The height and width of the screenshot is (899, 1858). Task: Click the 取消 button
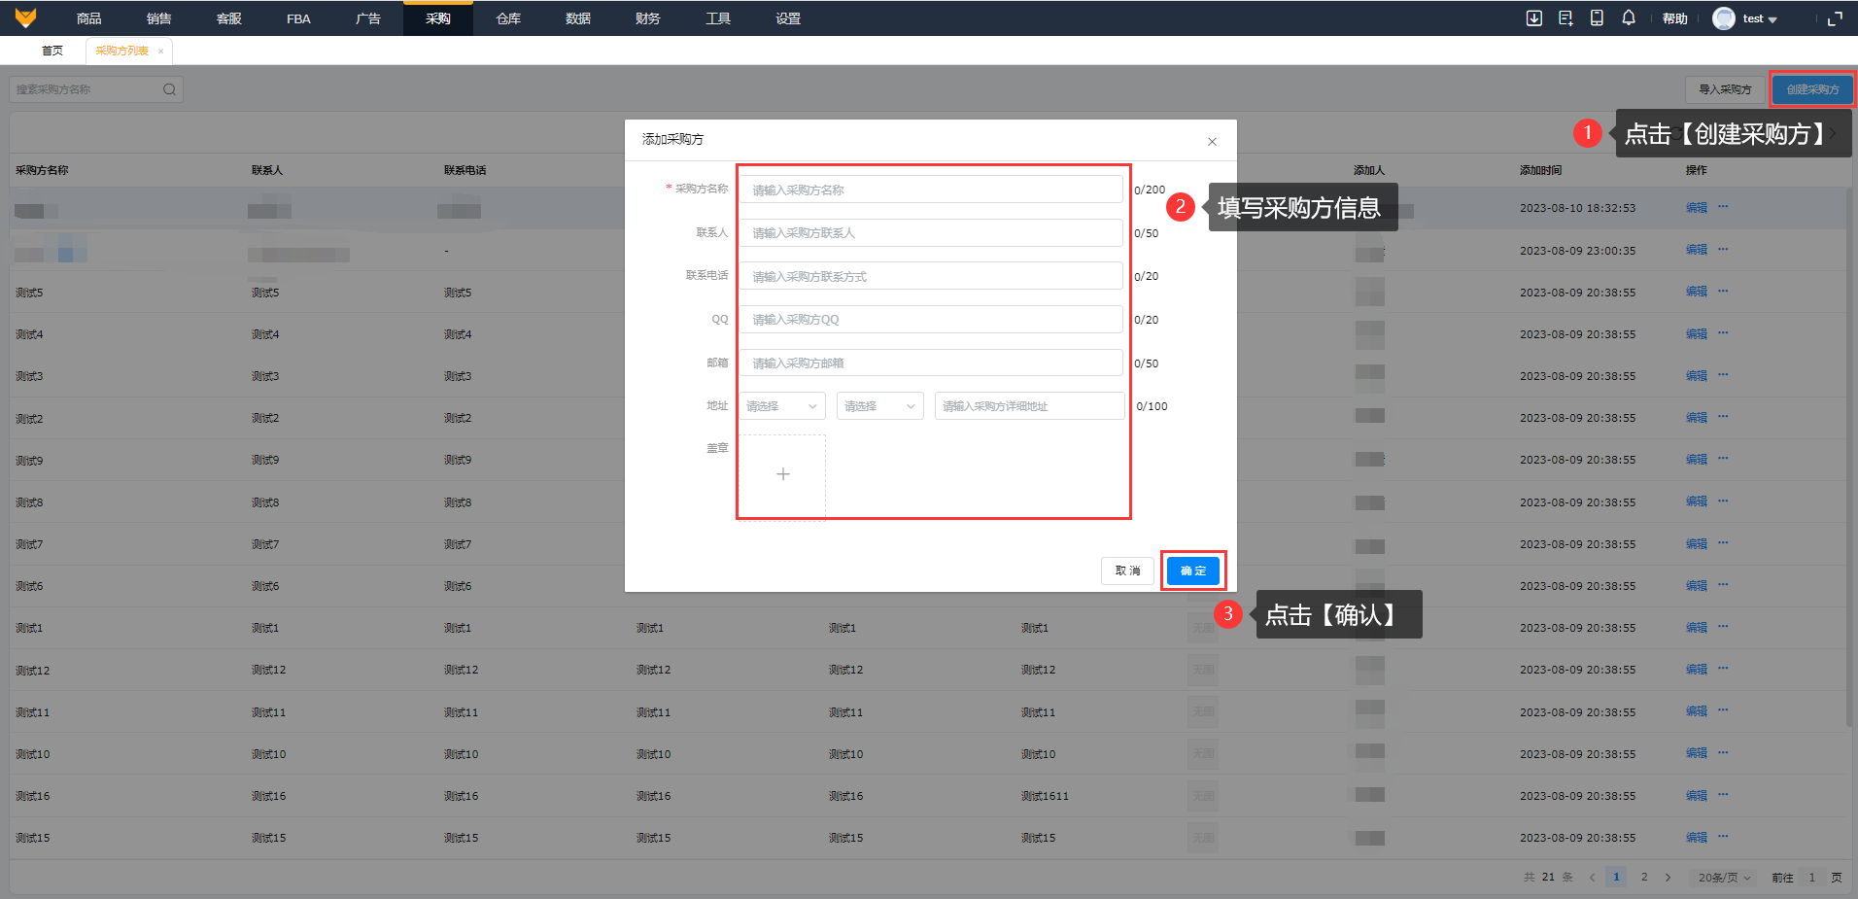[1127, 571]
